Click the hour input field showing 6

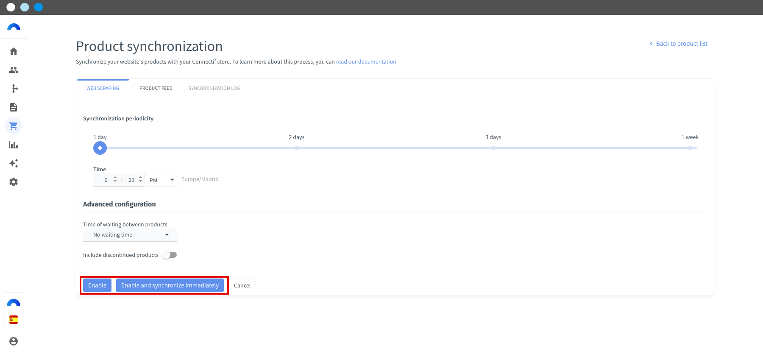106,180
